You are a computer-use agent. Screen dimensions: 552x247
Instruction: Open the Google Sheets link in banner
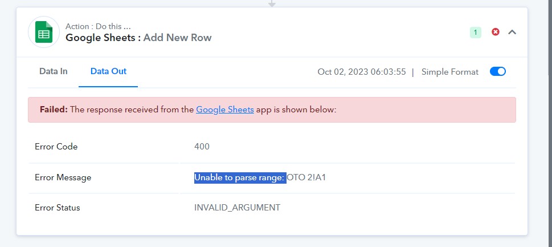225,110
